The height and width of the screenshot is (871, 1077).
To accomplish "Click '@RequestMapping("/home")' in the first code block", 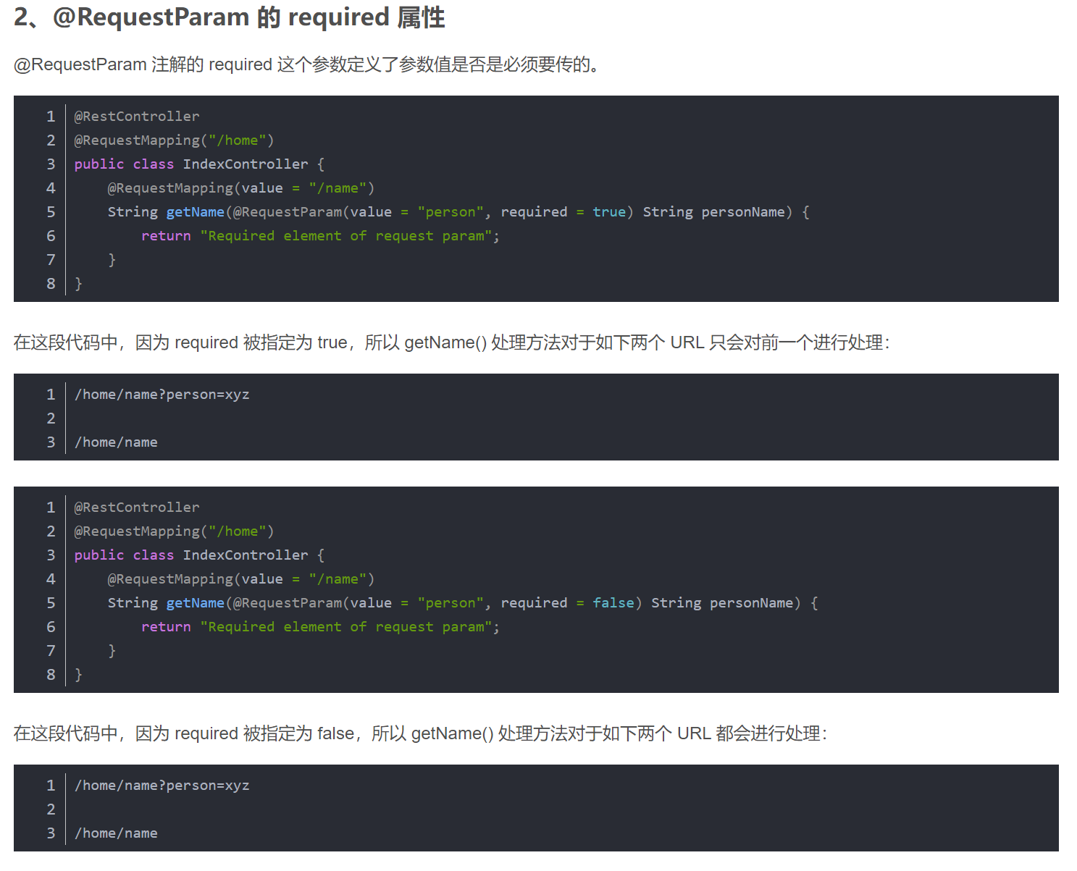I will [174, 140].
